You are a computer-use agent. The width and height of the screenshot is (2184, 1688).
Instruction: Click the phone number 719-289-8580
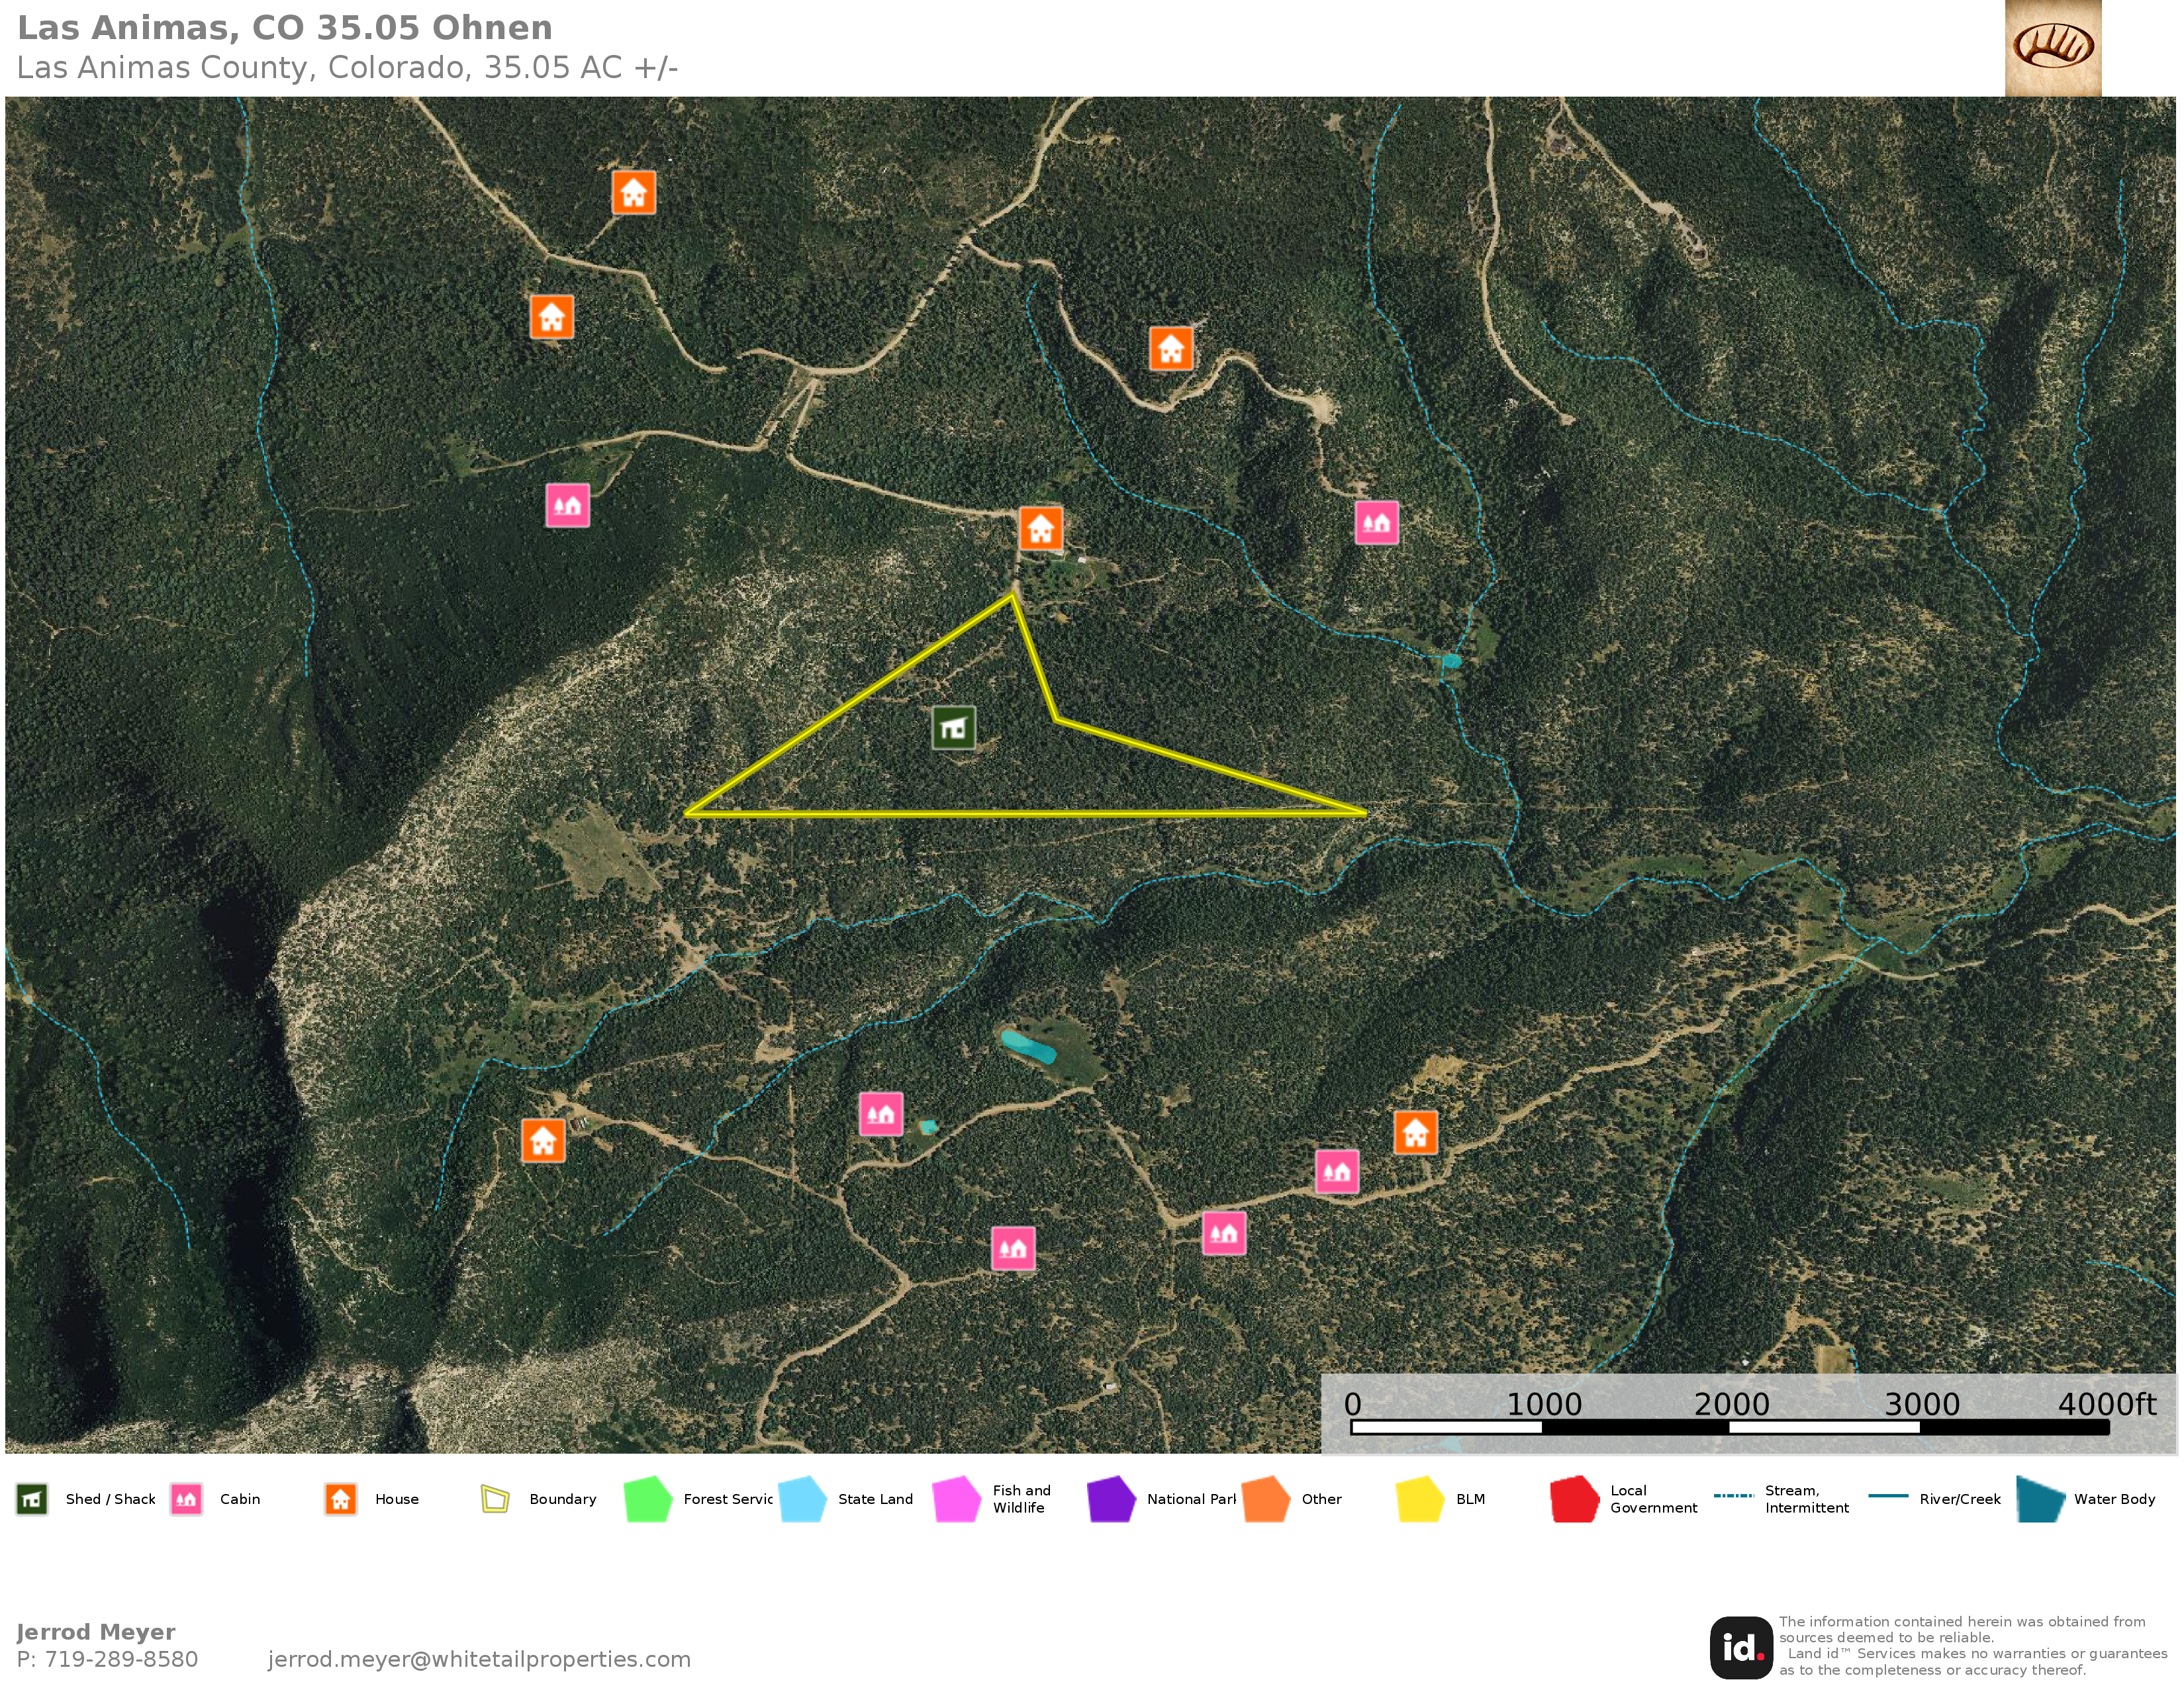pyautogui.click(x=120, y=1659)
